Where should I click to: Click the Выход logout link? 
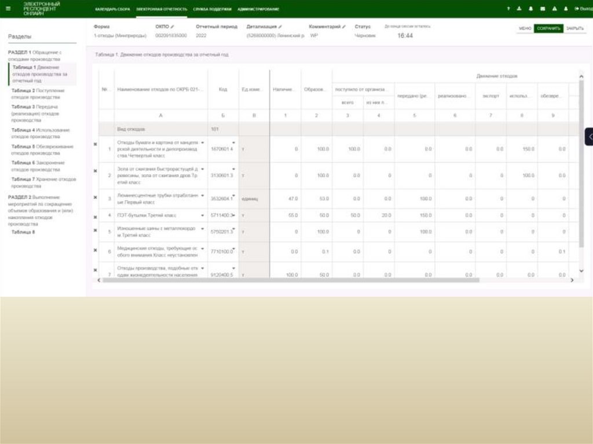pyautogui.click(x=584, y=9)
